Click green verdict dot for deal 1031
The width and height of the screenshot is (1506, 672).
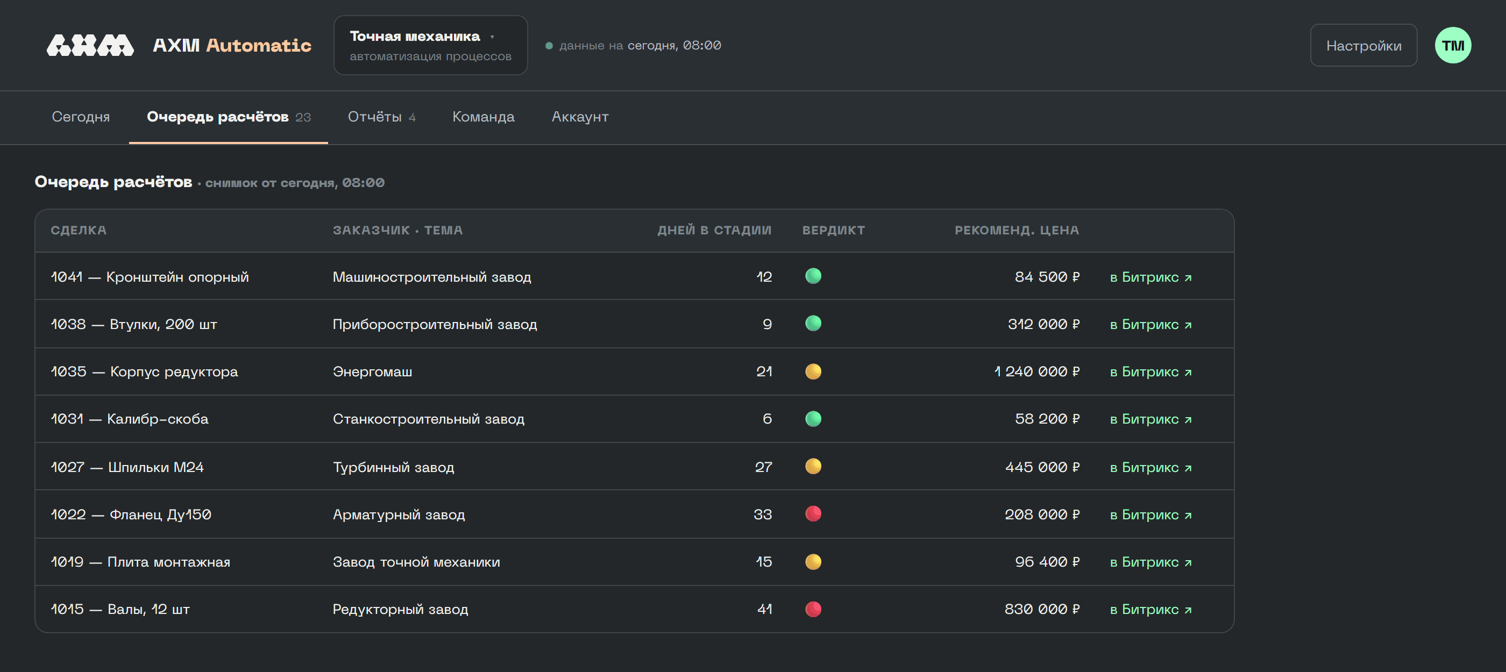click(813, 418)
